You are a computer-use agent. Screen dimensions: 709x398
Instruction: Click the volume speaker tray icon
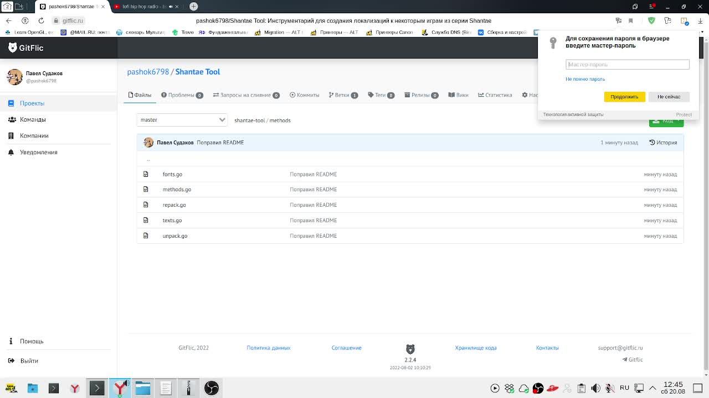595,388
